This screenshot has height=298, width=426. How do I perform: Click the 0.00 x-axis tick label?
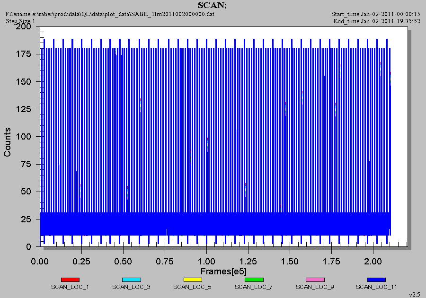(x=40, y=262)
